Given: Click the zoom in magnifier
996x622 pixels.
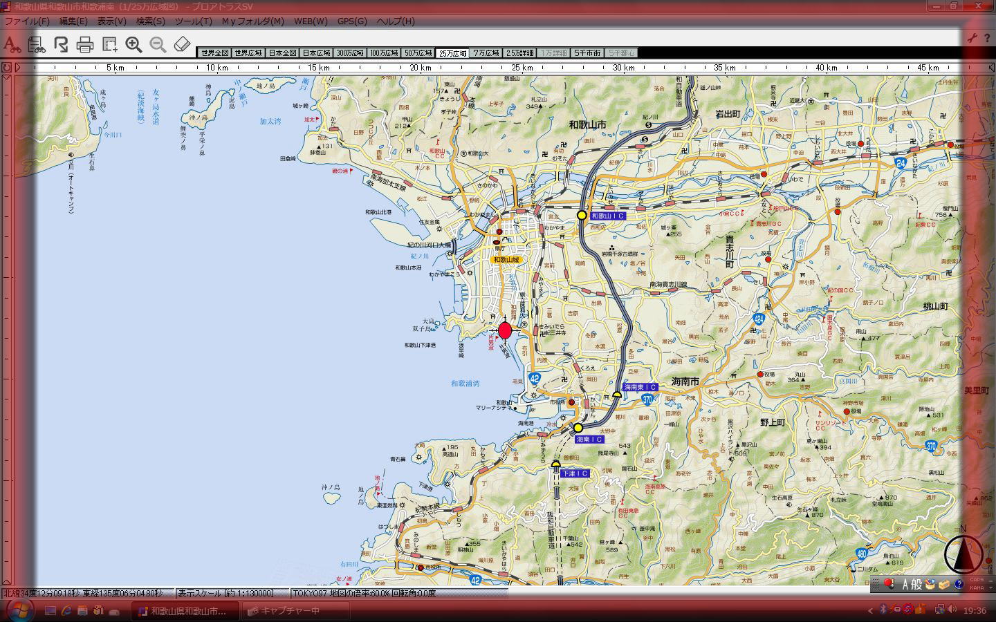Looking at the screenshot, I should (133, 45).
